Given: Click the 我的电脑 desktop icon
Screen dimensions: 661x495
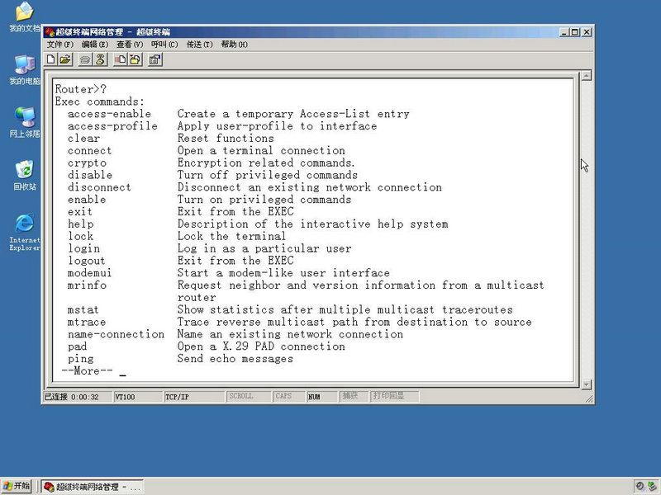Looking at the screenshot, I should click(25, 69).
